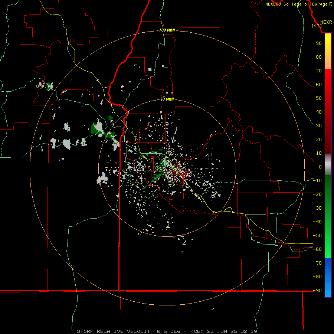Click the Storm Relative Velocity caption text
Screen dimensions: 334x334
167,331
